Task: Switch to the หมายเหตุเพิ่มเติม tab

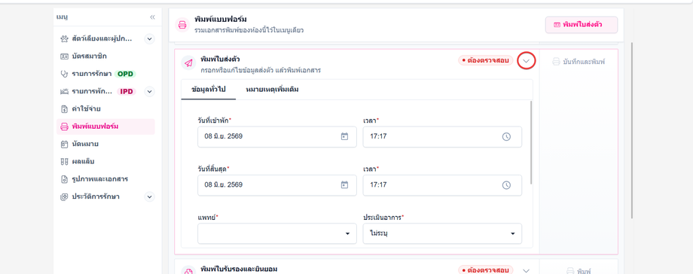Action: click(272, 90)
